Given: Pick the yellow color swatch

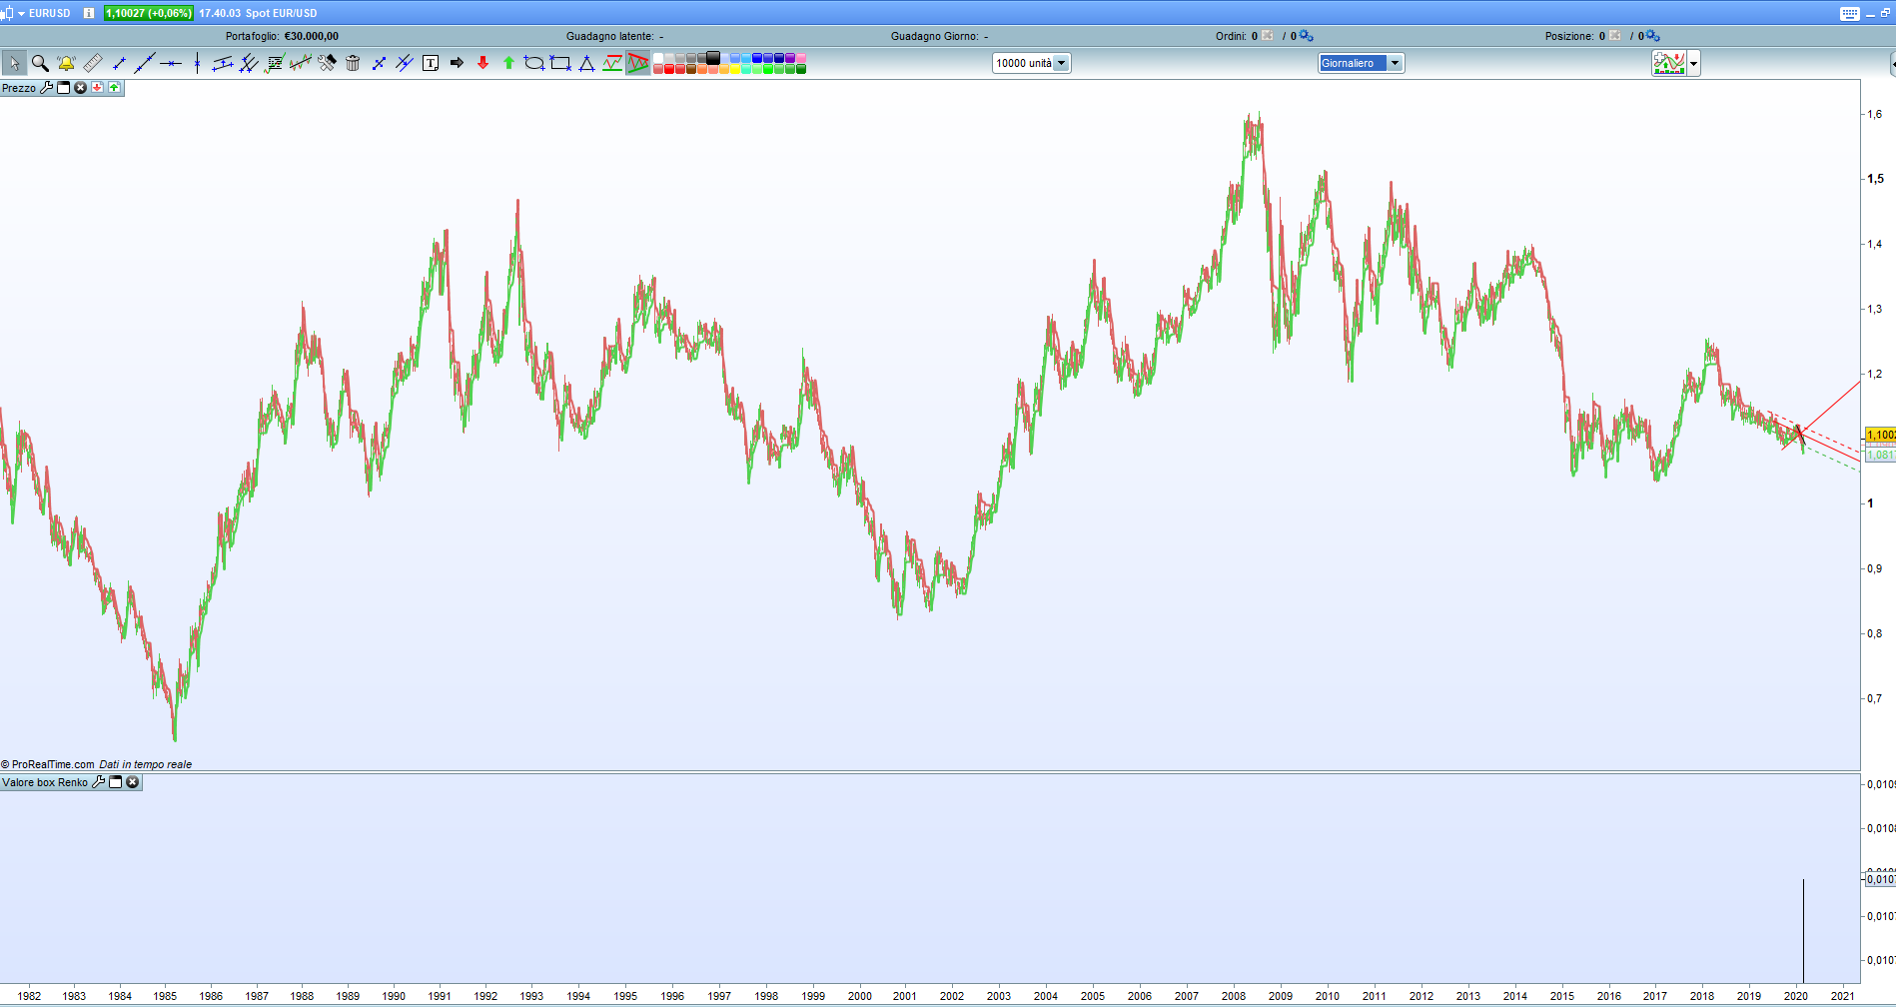Looking at the screenshot, I should click(735, 69).
